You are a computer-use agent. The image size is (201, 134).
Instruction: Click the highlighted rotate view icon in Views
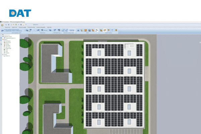point(97,30)
